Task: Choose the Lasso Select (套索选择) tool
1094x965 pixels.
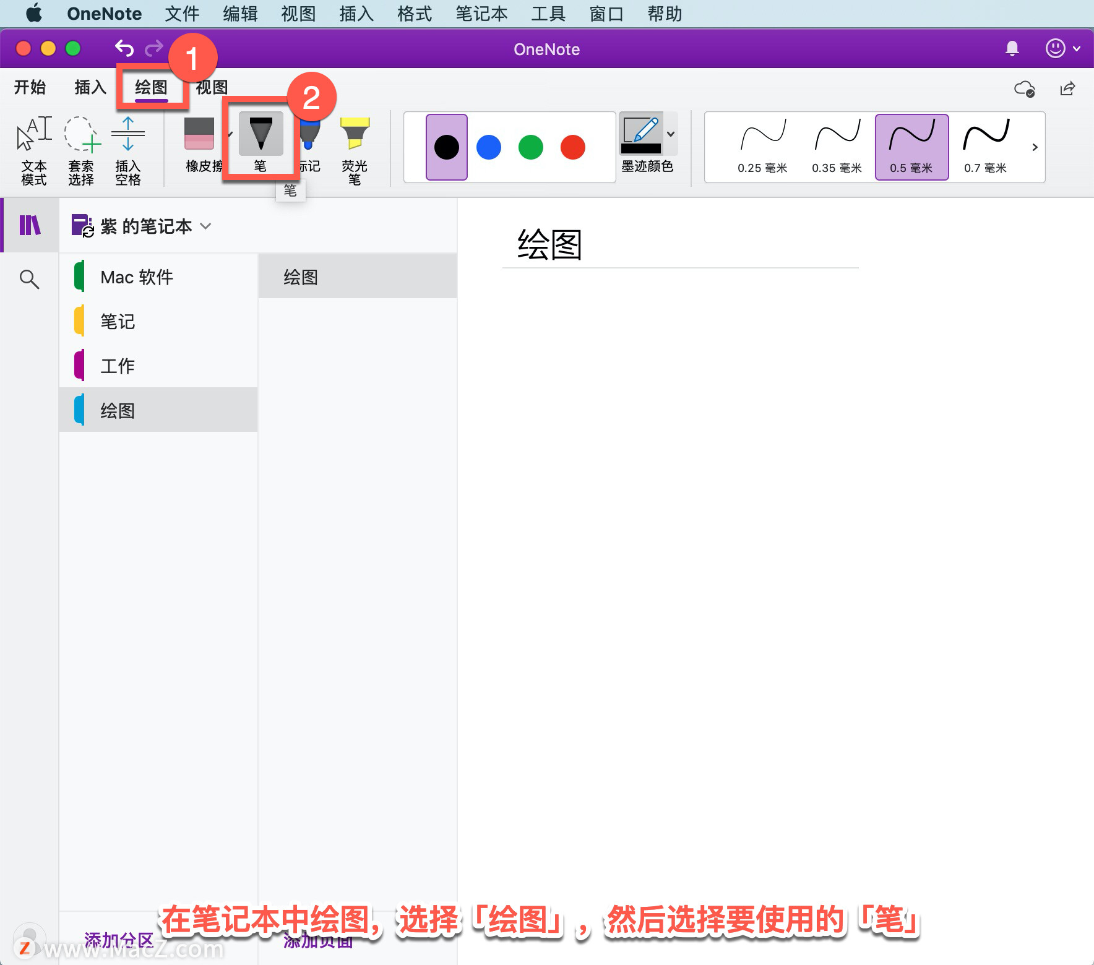Action: click(81, 150)
